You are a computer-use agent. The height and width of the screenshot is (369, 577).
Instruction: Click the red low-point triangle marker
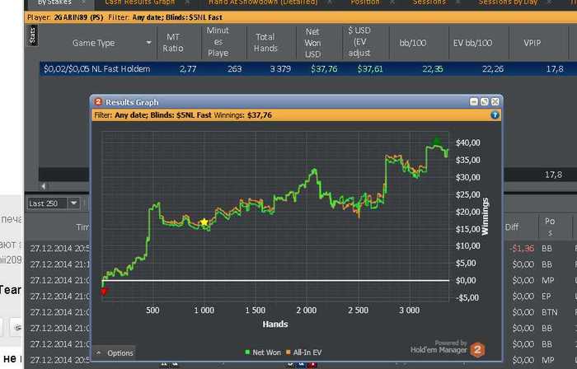[104, 292]
